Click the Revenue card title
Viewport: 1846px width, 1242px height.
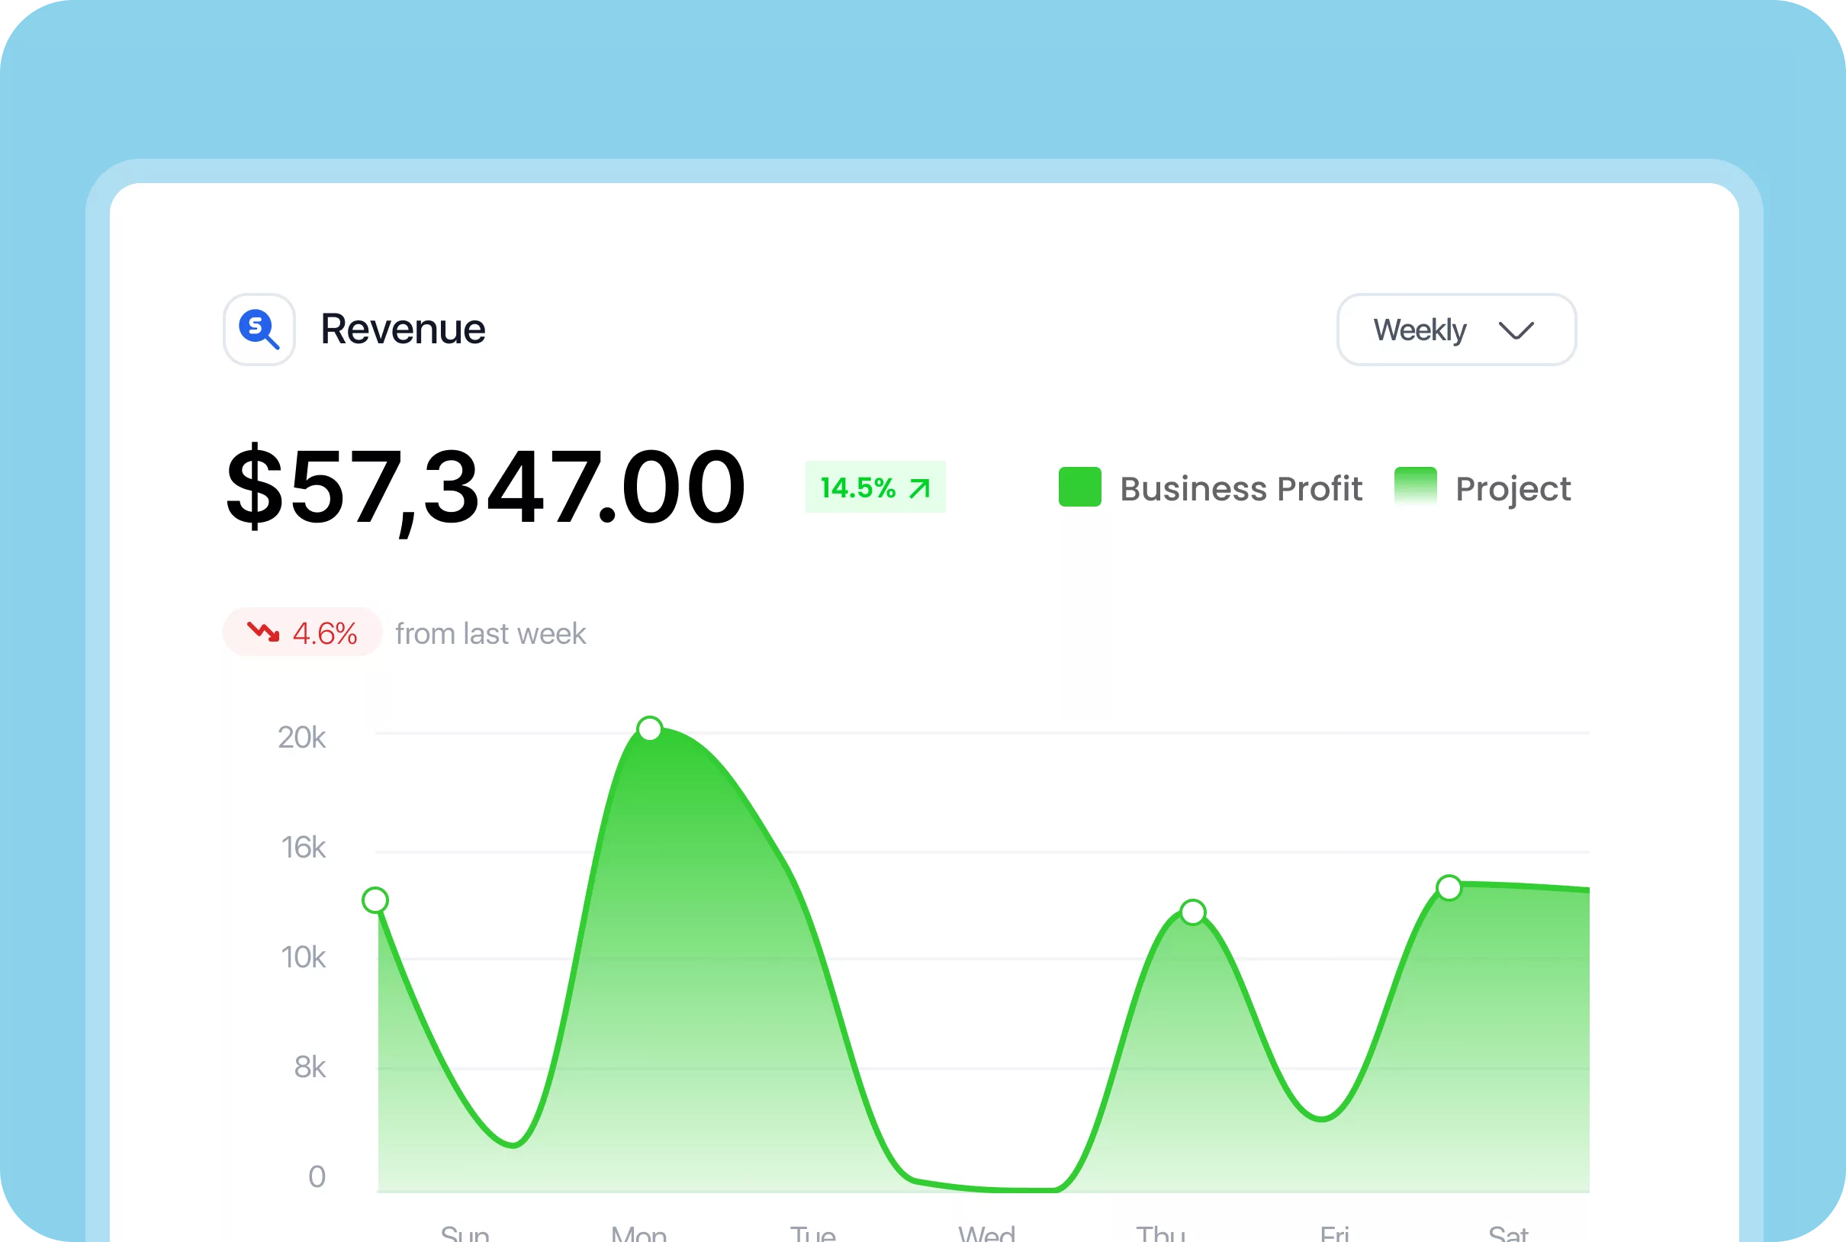(402, 330)
